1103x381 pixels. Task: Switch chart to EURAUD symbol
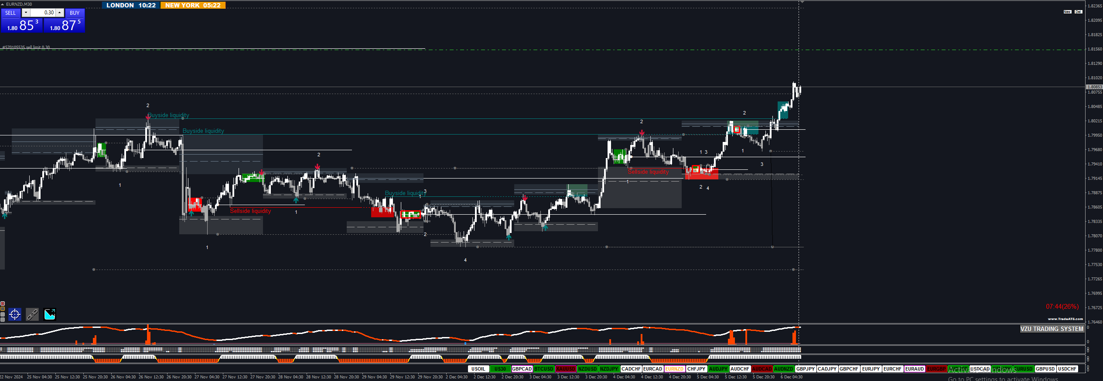[915, 369]
